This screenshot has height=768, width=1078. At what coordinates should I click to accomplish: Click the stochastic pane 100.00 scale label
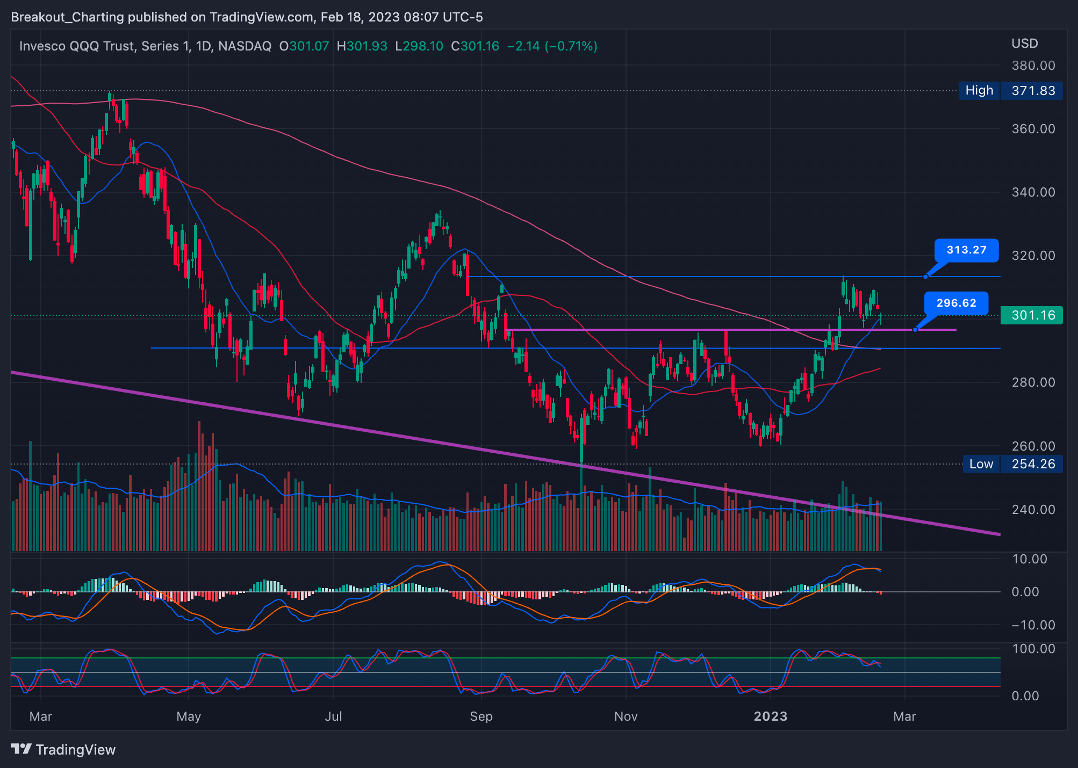1033,648
